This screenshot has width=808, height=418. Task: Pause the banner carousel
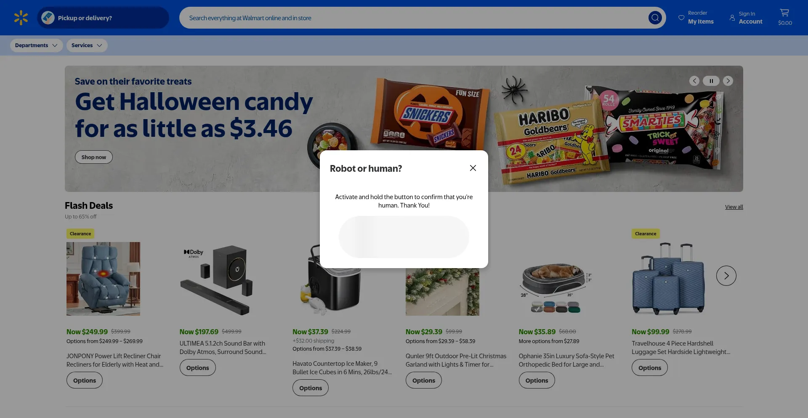711,81
